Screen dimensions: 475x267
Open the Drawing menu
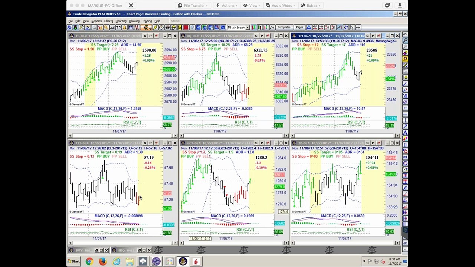coord(134,21)
